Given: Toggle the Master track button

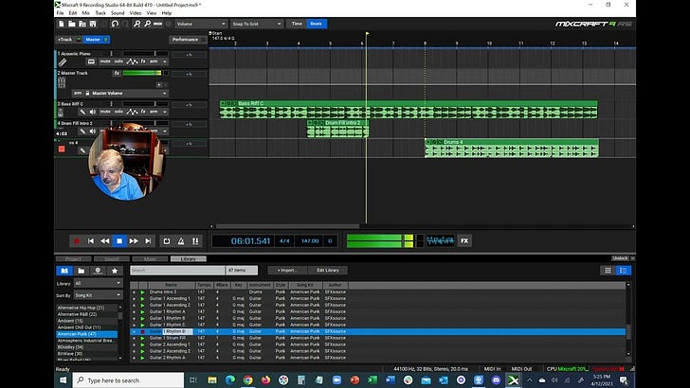Looking at the screenshot, I should click(97, 40).
